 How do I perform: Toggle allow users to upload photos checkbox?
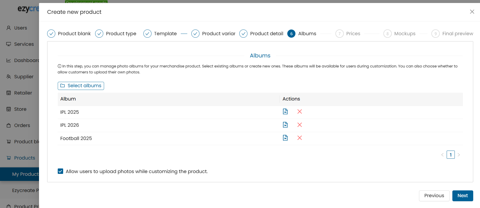60,171
